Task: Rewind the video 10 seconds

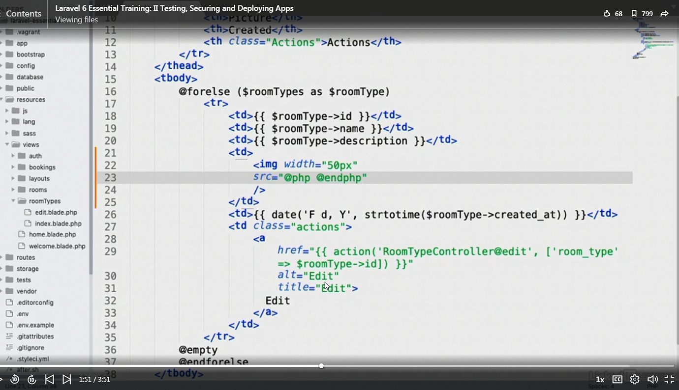Action: pos(15,379)
